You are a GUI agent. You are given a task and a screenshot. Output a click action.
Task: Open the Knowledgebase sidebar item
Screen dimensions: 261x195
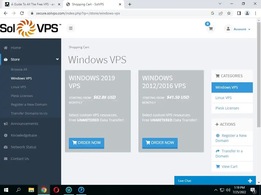(24, 135)
